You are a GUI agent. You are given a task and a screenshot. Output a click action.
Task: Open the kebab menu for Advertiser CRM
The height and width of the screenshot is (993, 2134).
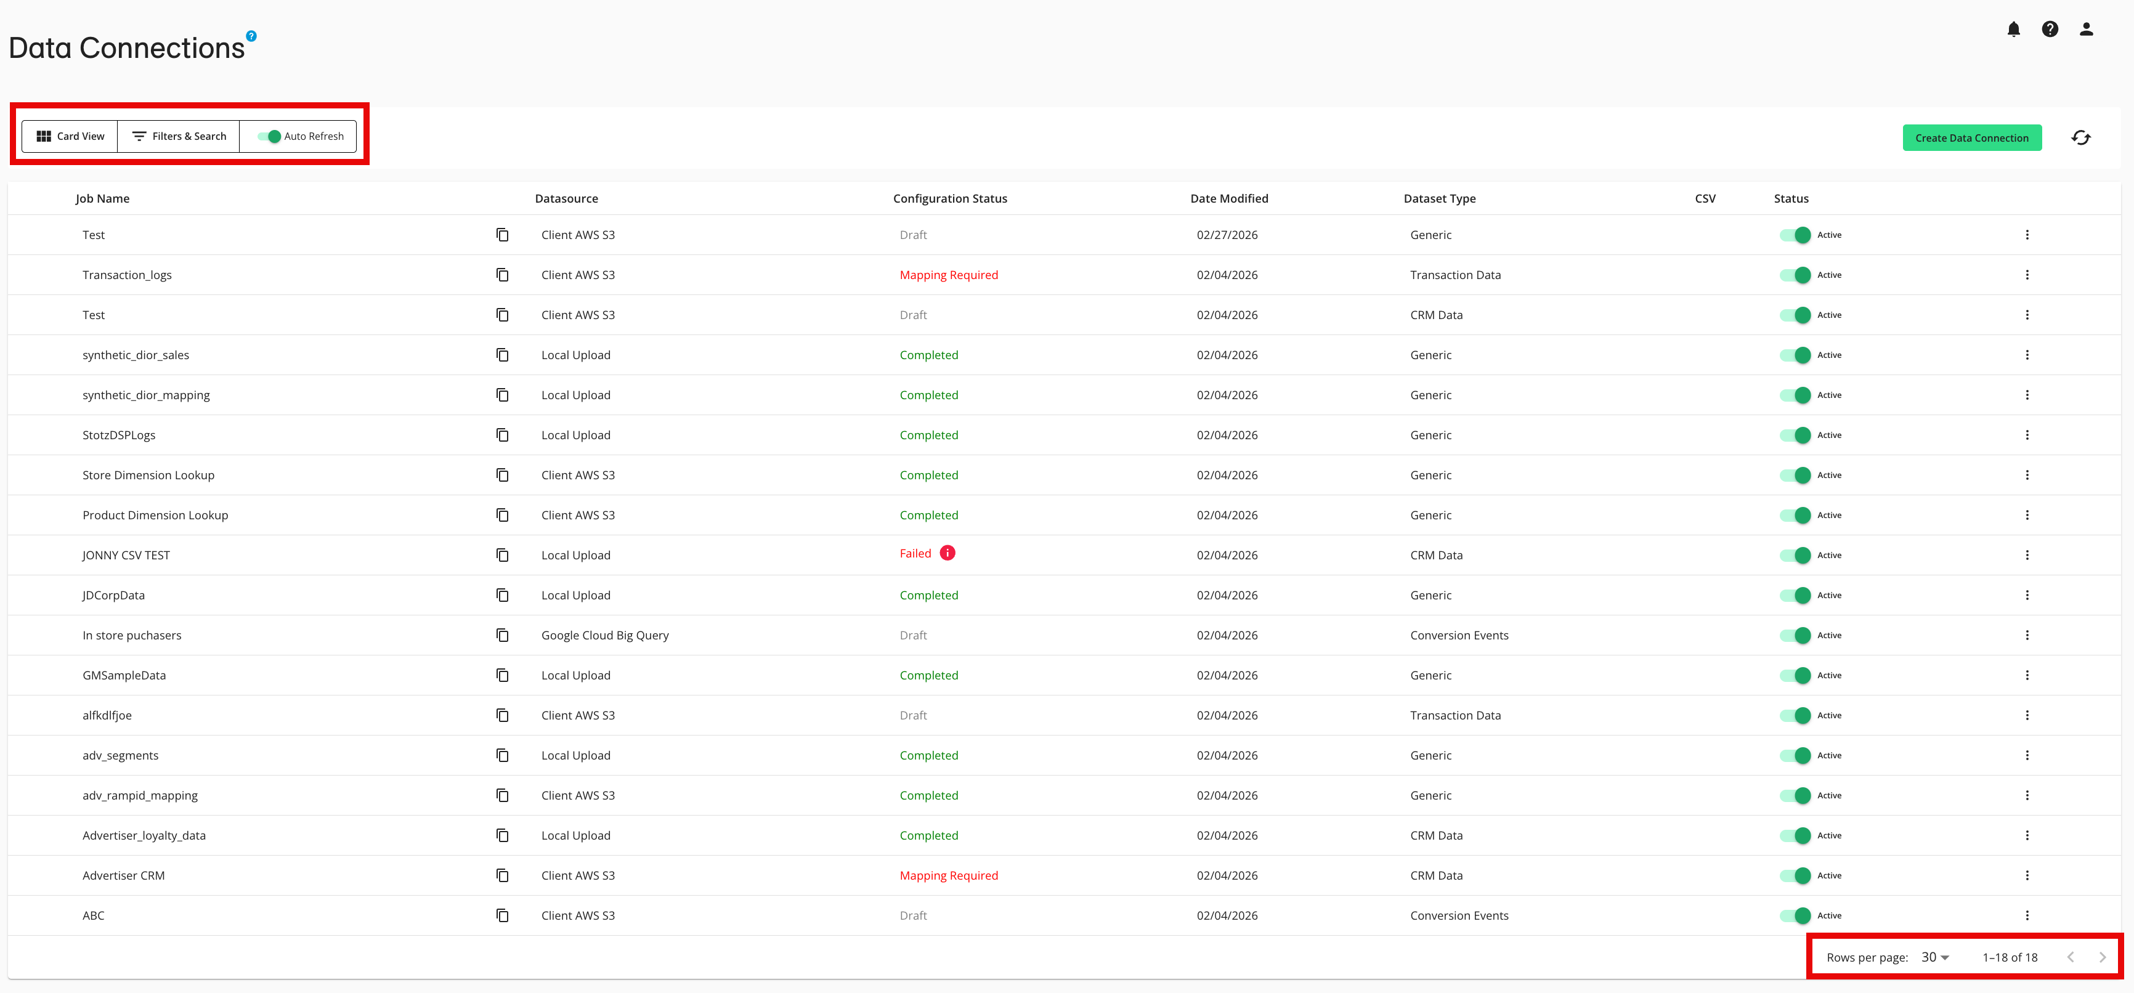pos(2028,875)
